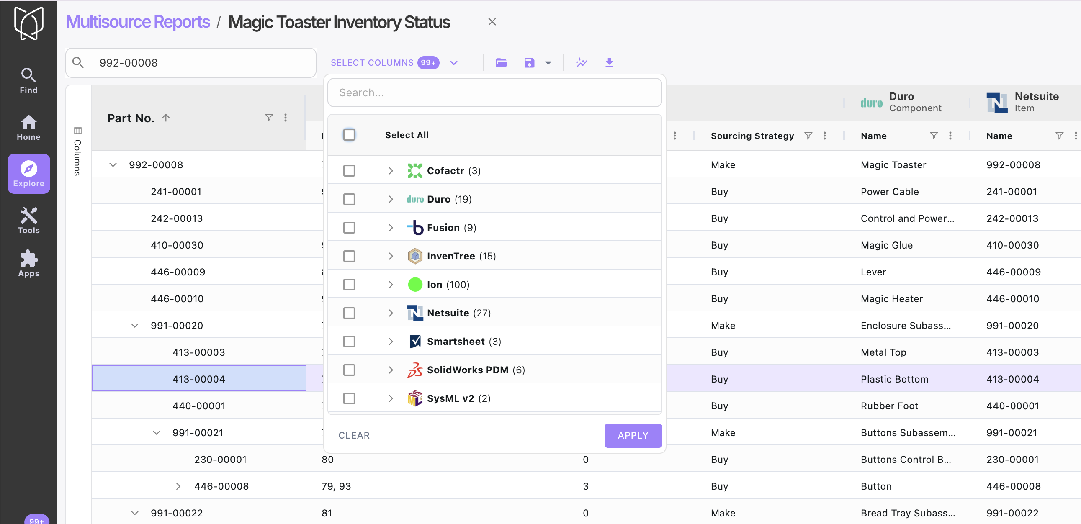Check the Ion checkbox
1081x524 pixels.
coord(349,285)
